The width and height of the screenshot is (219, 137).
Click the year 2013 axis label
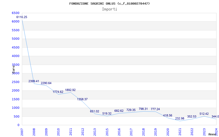point(95,132)
